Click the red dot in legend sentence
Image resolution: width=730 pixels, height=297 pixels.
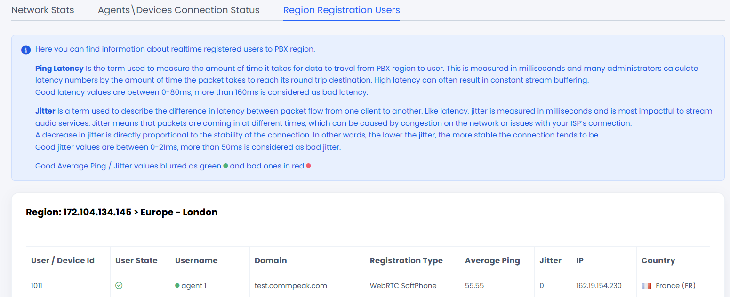[x=308, y=166]
